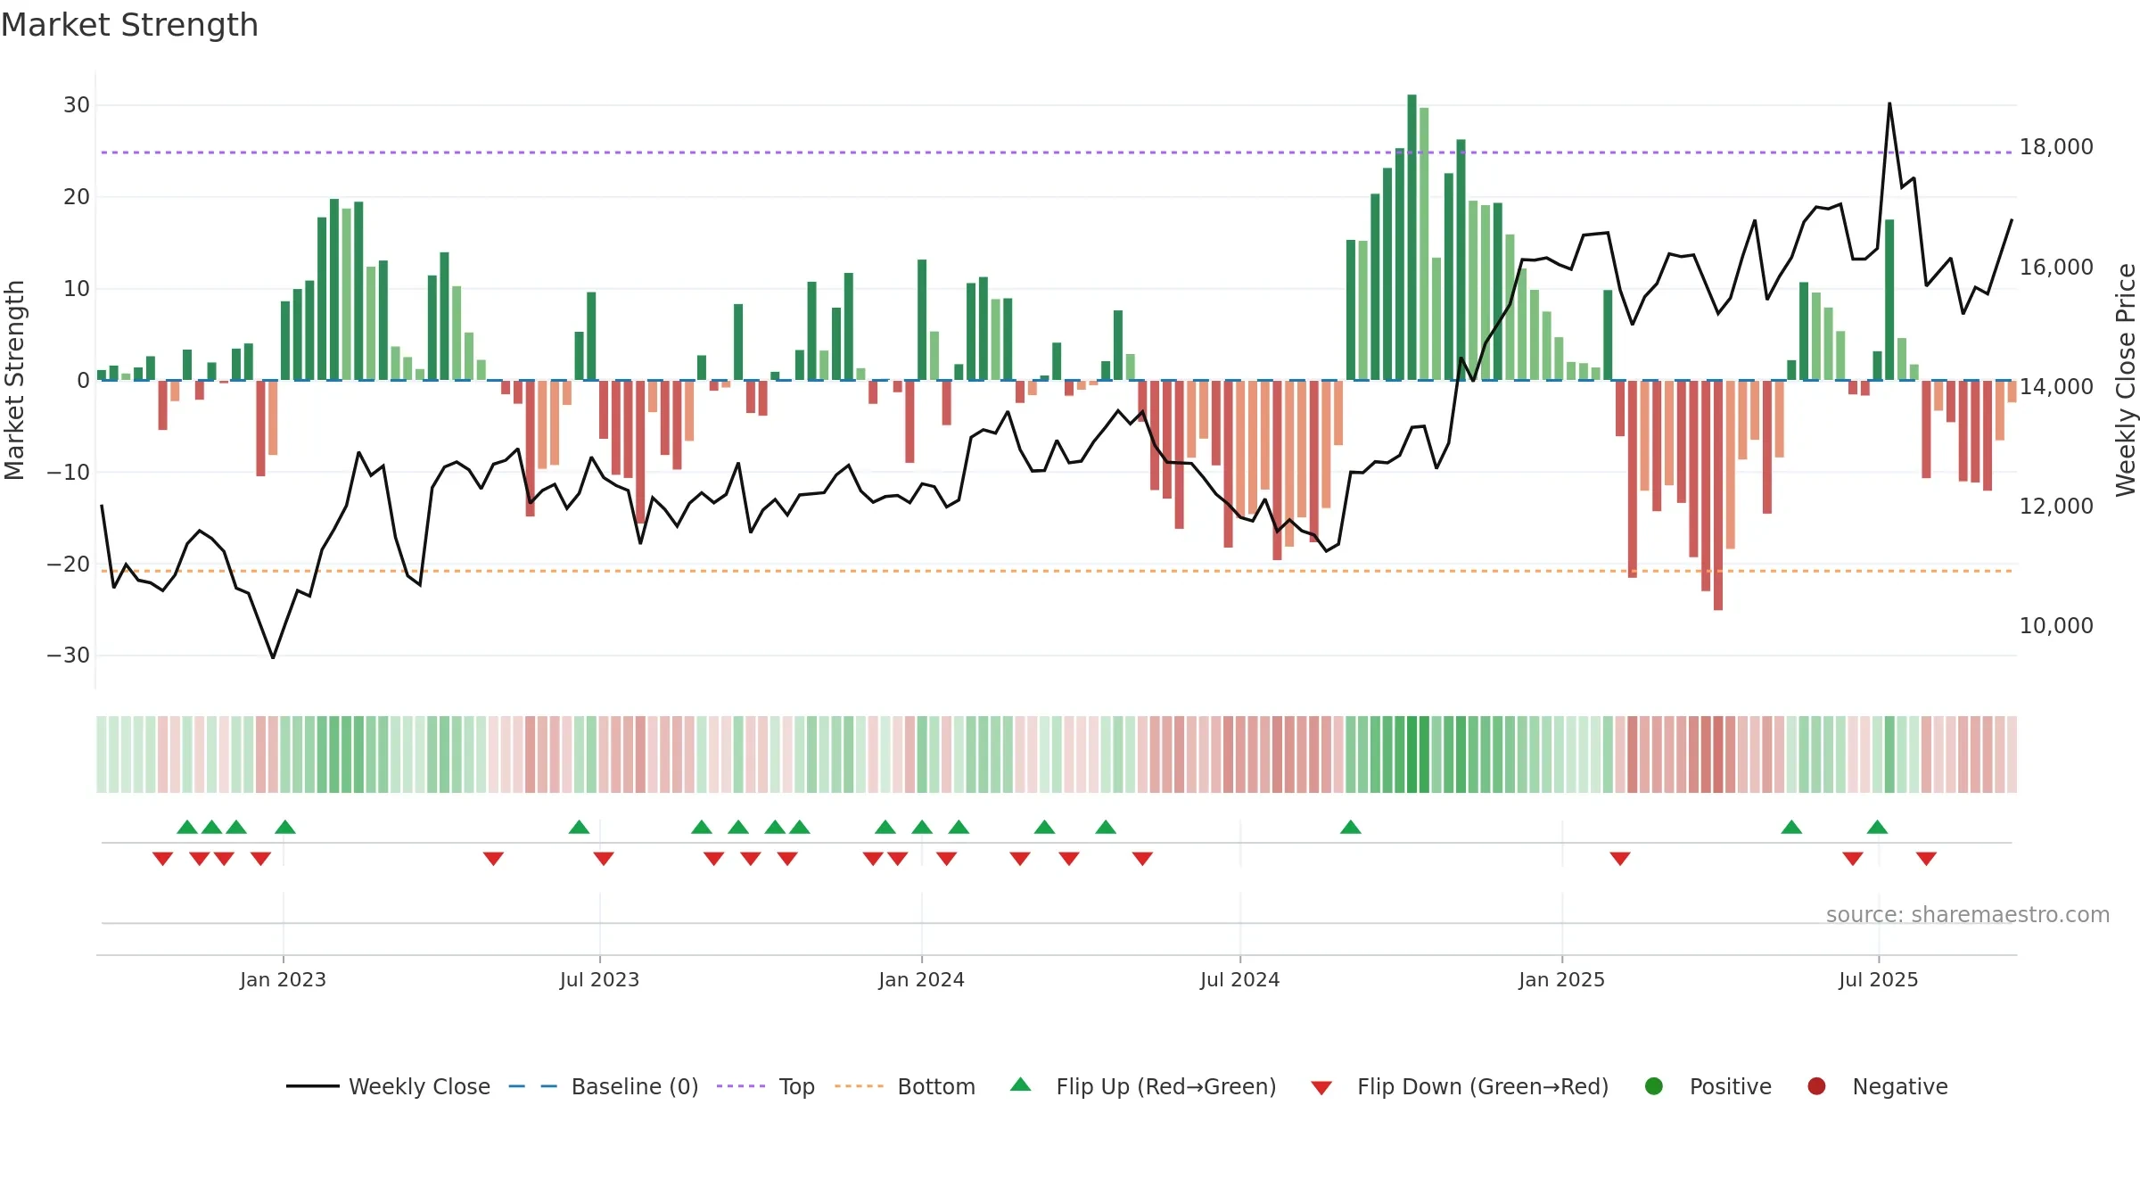Click the blue dashed Baseline line sample
Image resolution: width=2140 pixels, height=1204 pixels.
coord(532,1086)
